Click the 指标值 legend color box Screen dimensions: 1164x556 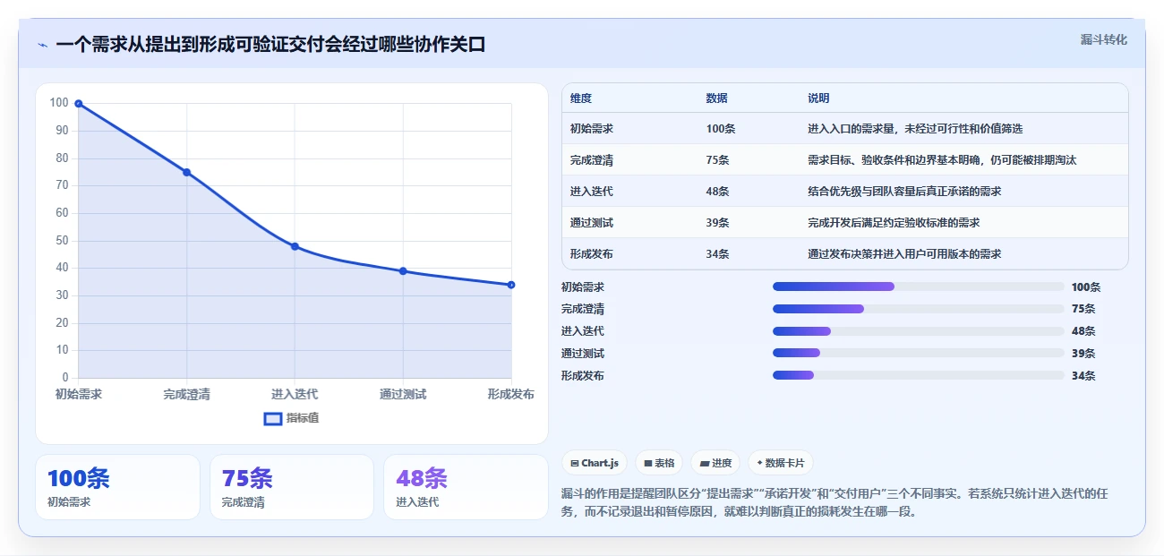(x=273, y=418)
